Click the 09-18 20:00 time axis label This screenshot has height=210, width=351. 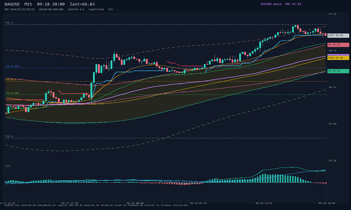327,203
